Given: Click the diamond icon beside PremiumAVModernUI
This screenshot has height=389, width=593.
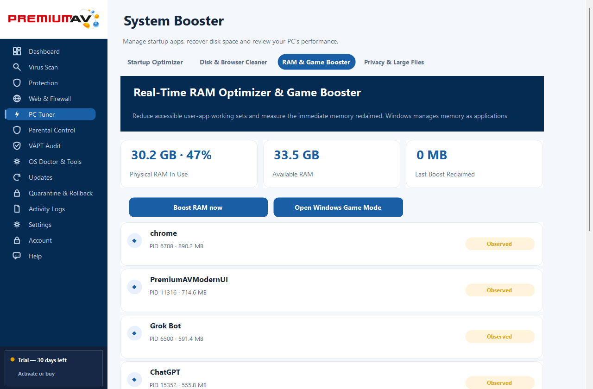Looking at the screenshot, I should pos(134,287).
